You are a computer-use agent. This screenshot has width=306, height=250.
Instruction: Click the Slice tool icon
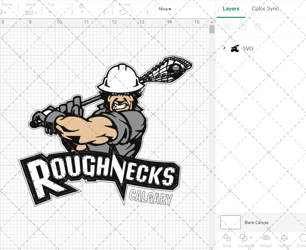coord(227,238)
